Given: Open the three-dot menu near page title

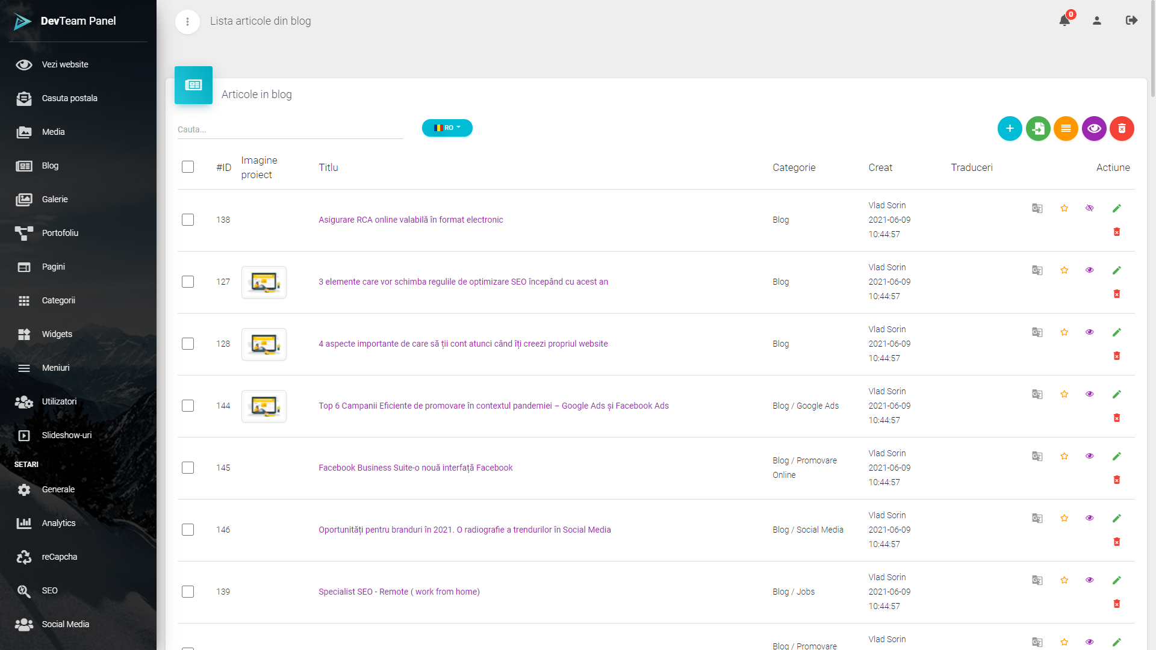Looking at the screenshot, I should pos(187,22).
